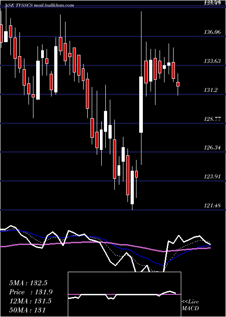This screenshot has width=226, height=317.
Task: Click the 12MA : 131.5 readout
Action: tap(30, 301)
